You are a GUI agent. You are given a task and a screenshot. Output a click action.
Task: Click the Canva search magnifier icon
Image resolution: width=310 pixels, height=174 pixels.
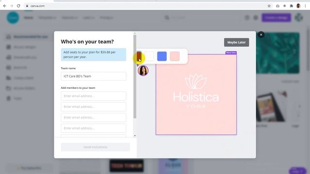coord(167,18)
